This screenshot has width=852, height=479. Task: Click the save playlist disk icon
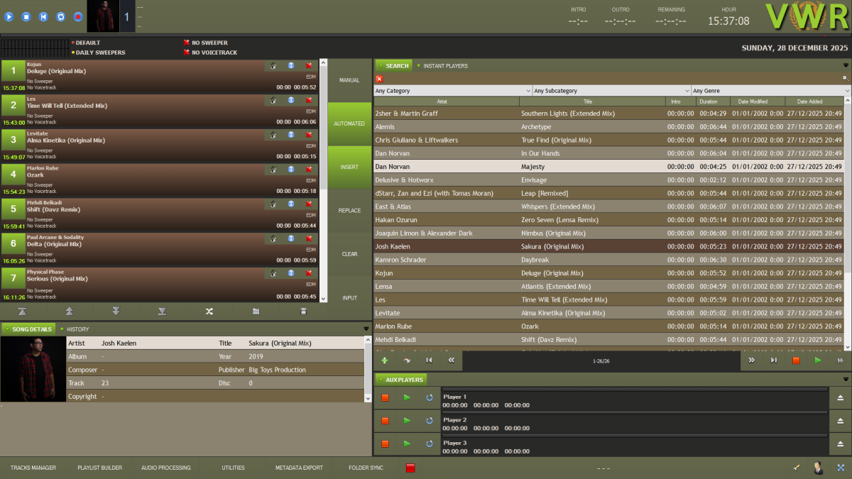pos(302,311)
